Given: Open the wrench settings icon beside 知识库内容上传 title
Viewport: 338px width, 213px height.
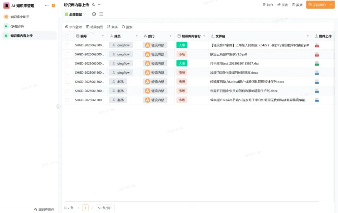Looking at the screenshot, I should (x=93, y=5).
